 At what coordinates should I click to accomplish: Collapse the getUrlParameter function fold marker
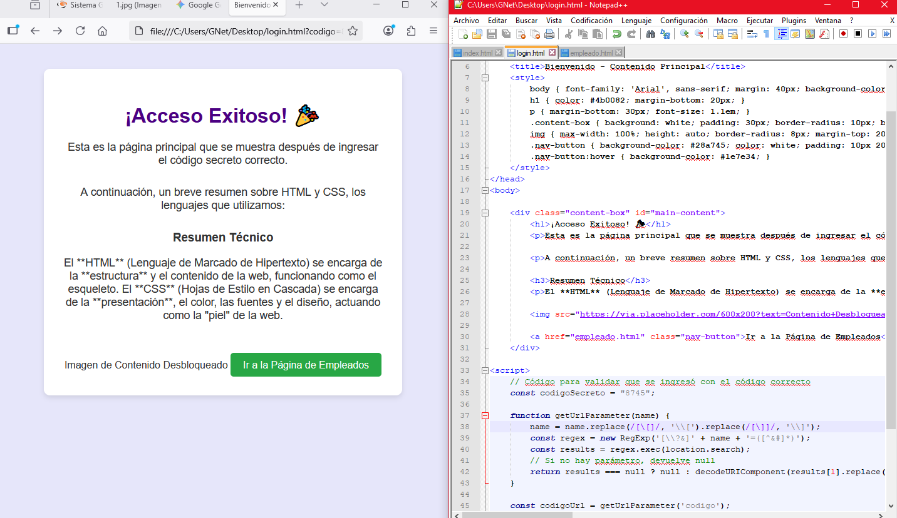484,415
